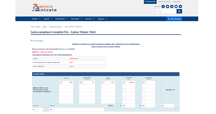The image size is (216, 114).
Task: Open the Contatti e assistenza link
Action: pyautogui.click(x=164, y=2)
